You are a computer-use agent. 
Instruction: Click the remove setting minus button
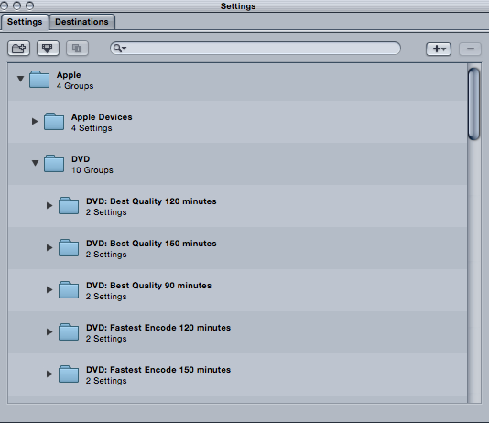pyautogui.click(x=470, y=49)
